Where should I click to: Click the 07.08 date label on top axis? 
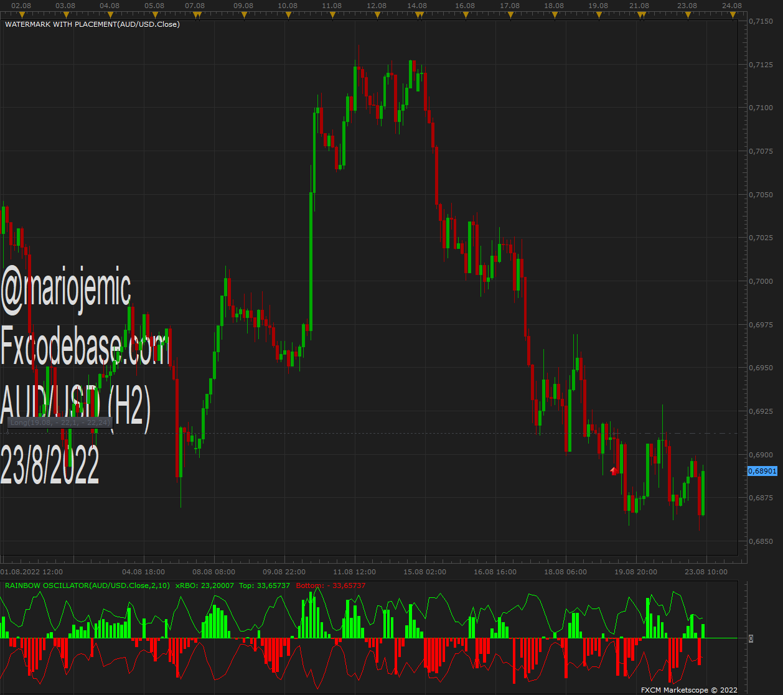(195, 6)
